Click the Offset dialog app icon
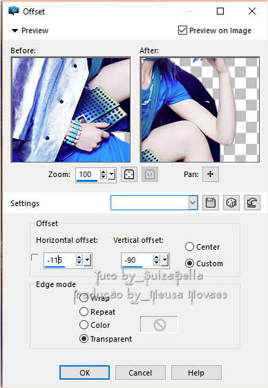The width and height of the screenshot is (268, 388). pos(14,11)
